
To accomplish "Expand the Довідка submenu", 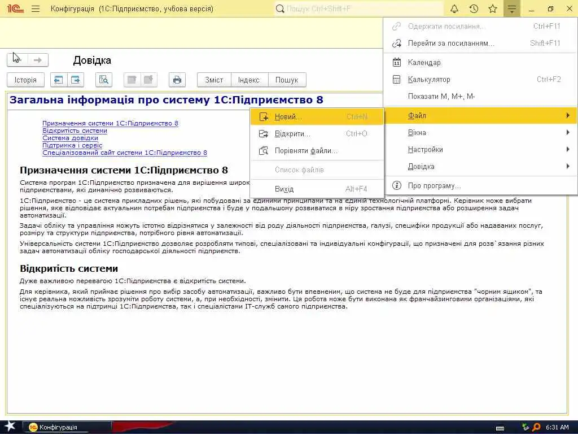I will point(480,167).
